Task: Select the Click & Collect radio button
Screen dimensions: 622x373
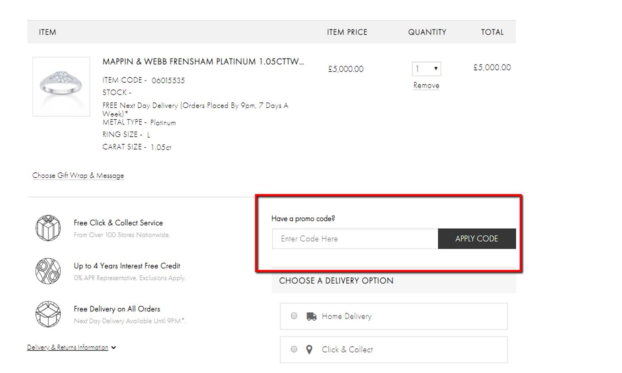Action: (x=294, y=349)
